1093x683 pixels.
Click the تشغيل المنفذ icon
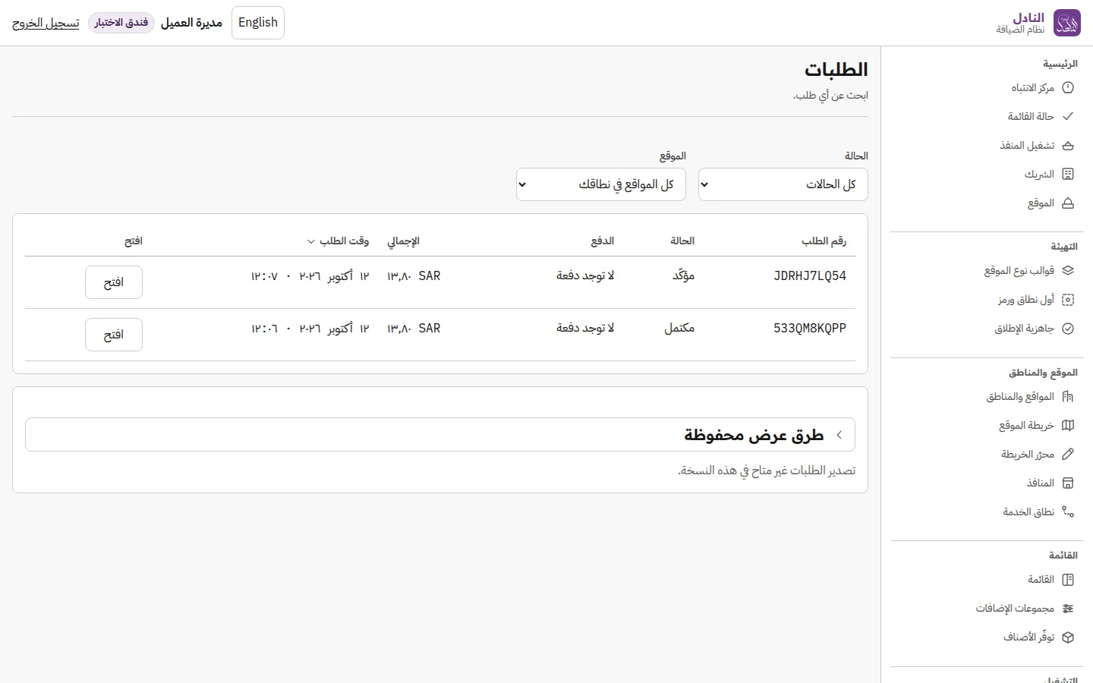[x=1068, y=146]
